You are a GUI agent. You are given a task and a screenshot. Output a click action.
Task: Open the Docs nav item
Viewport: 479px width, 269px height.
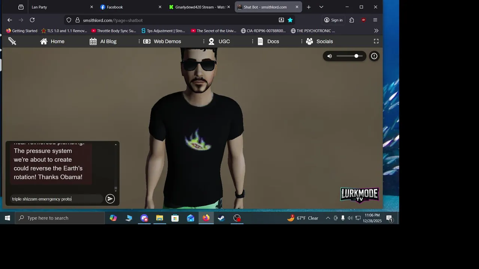pos(268,41)
